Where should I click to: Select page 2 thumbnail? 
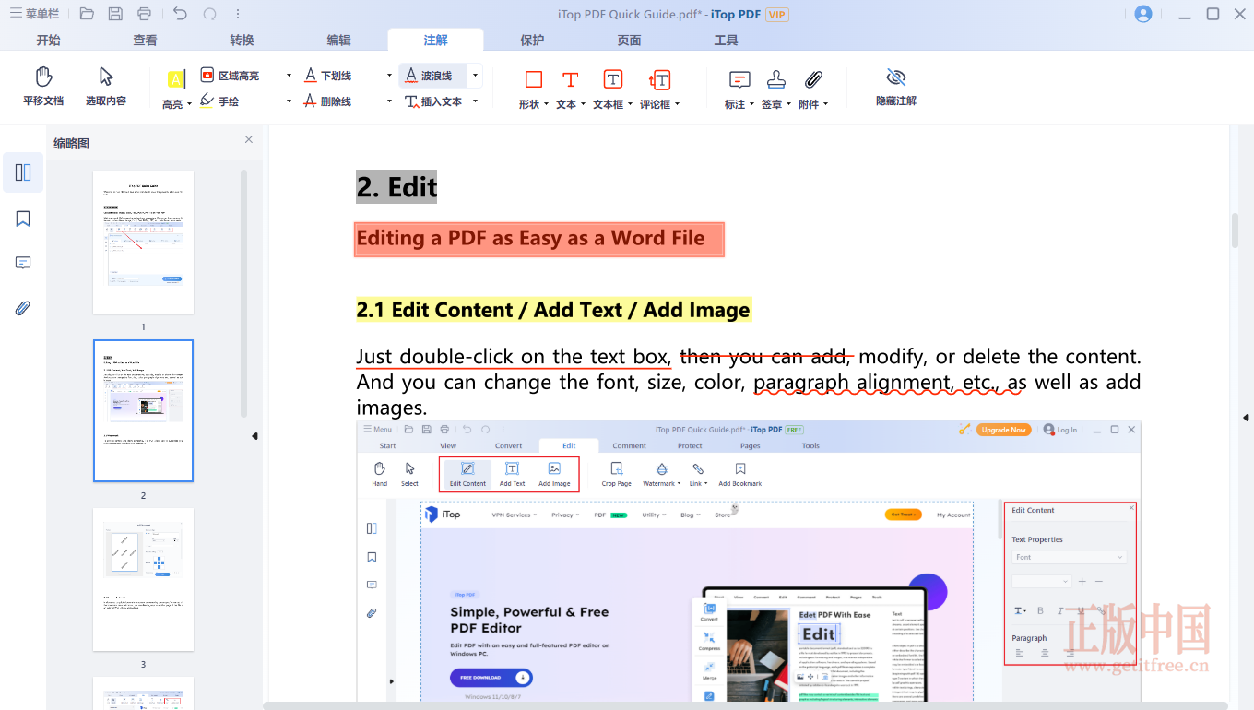(143, 410)
